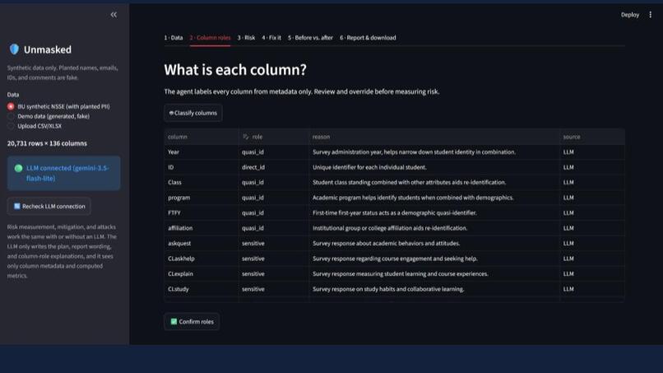Screen dimensions: 663x373
Task: Click the LLM source cell for askquest row
Action: [592, 244]
